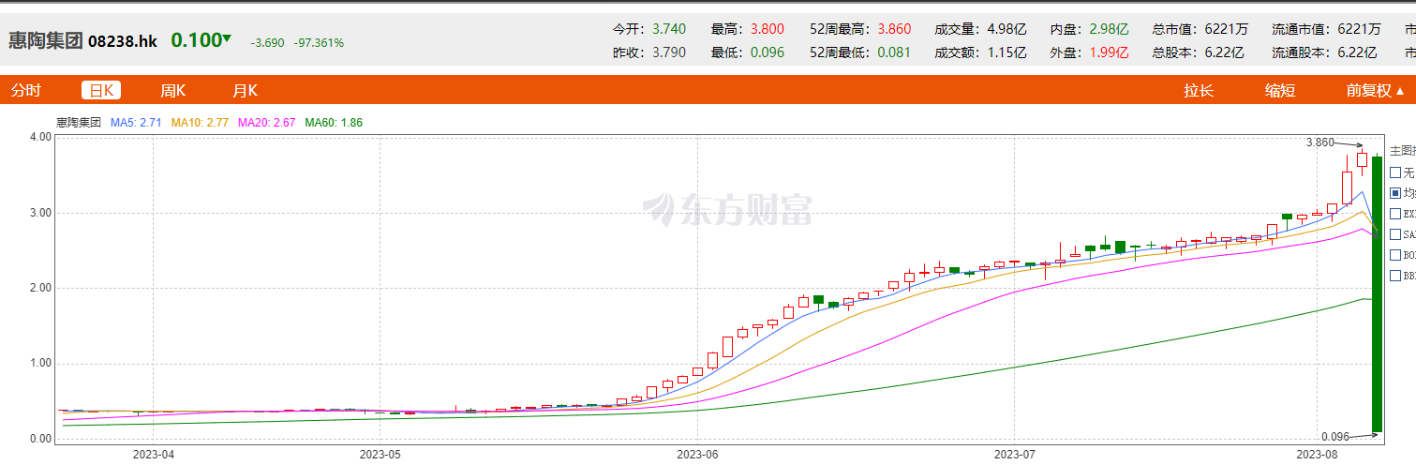The width and height of the screenshot is (1416, 465).
Task: Click the 缩短 shorten button
Action: coord(1280,91)
